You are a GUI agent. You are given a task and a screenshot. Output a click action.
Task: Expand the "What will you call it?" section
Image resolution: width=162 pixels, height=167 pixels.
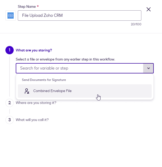[32, 120]
